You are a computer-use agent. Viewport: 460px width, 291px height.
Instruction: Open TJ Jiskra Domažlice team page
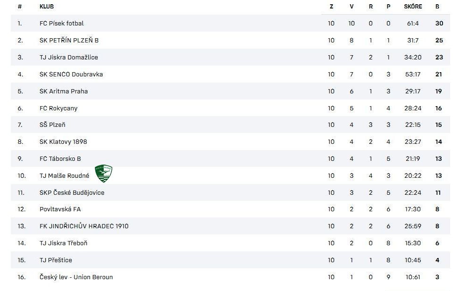point(68,57)
